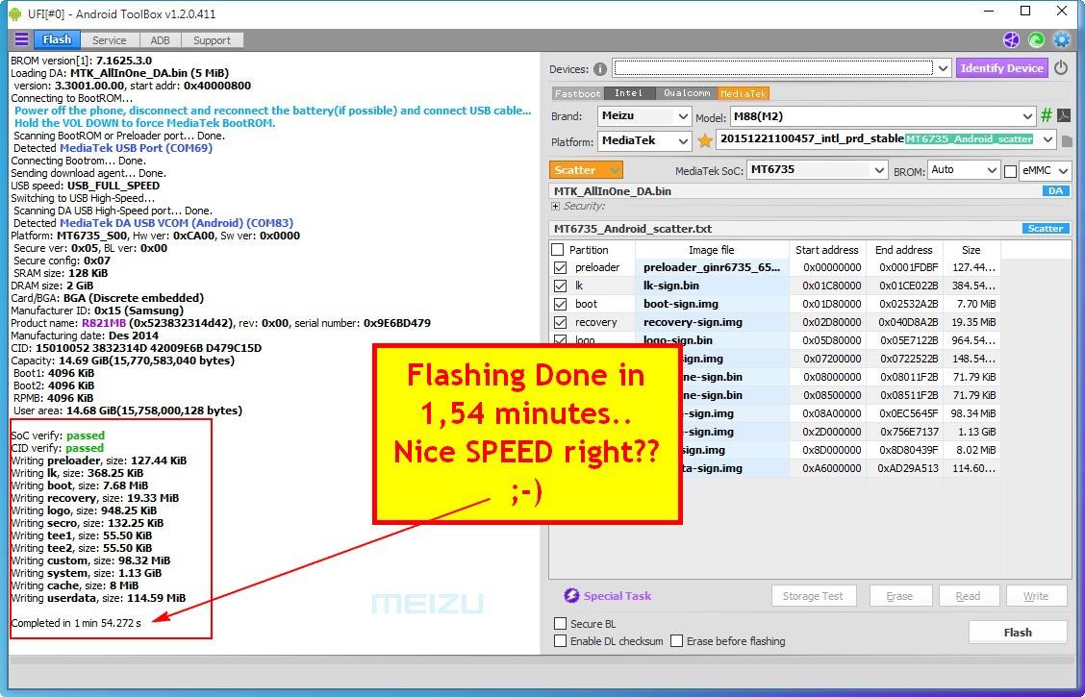Select the boot-sign.img image file cell
This screenshot has width=1085, height=697.
712,304
